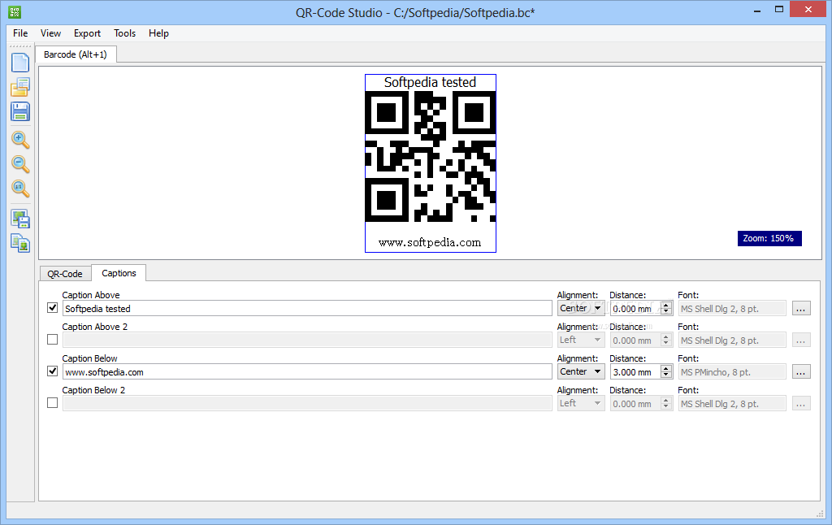The image size is (832, 525).
Task: Click the QR-Code Studio app icon in title bar
Action: [x=15, y=11]
